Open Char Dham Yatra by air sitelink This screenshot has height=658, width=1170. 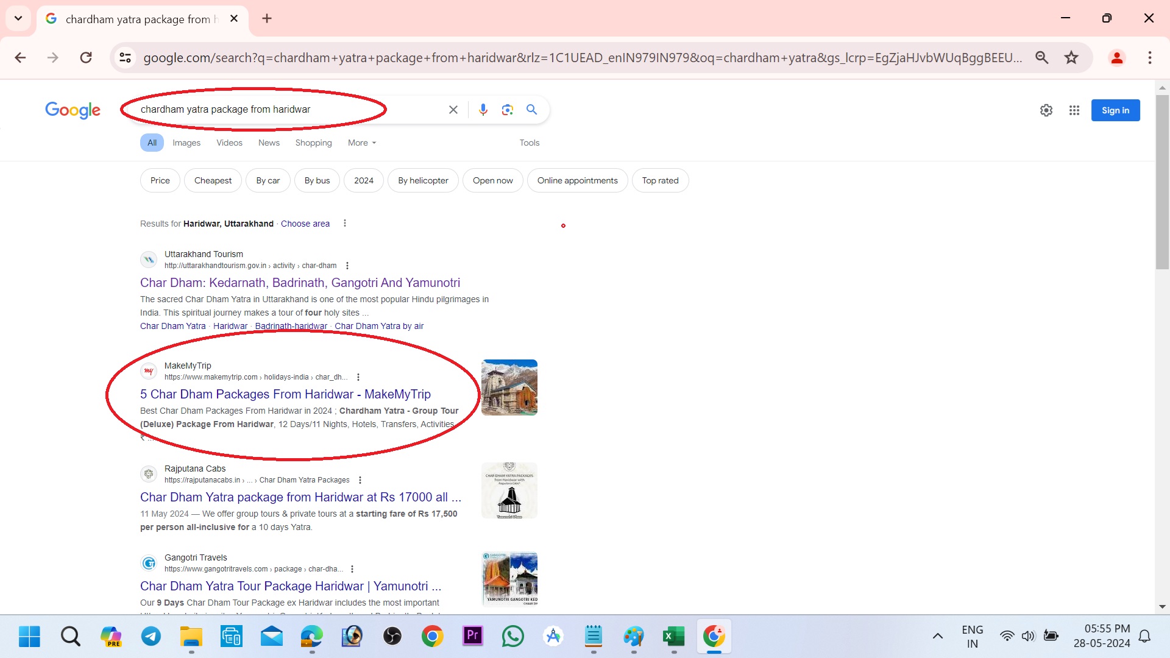[379, 326]
